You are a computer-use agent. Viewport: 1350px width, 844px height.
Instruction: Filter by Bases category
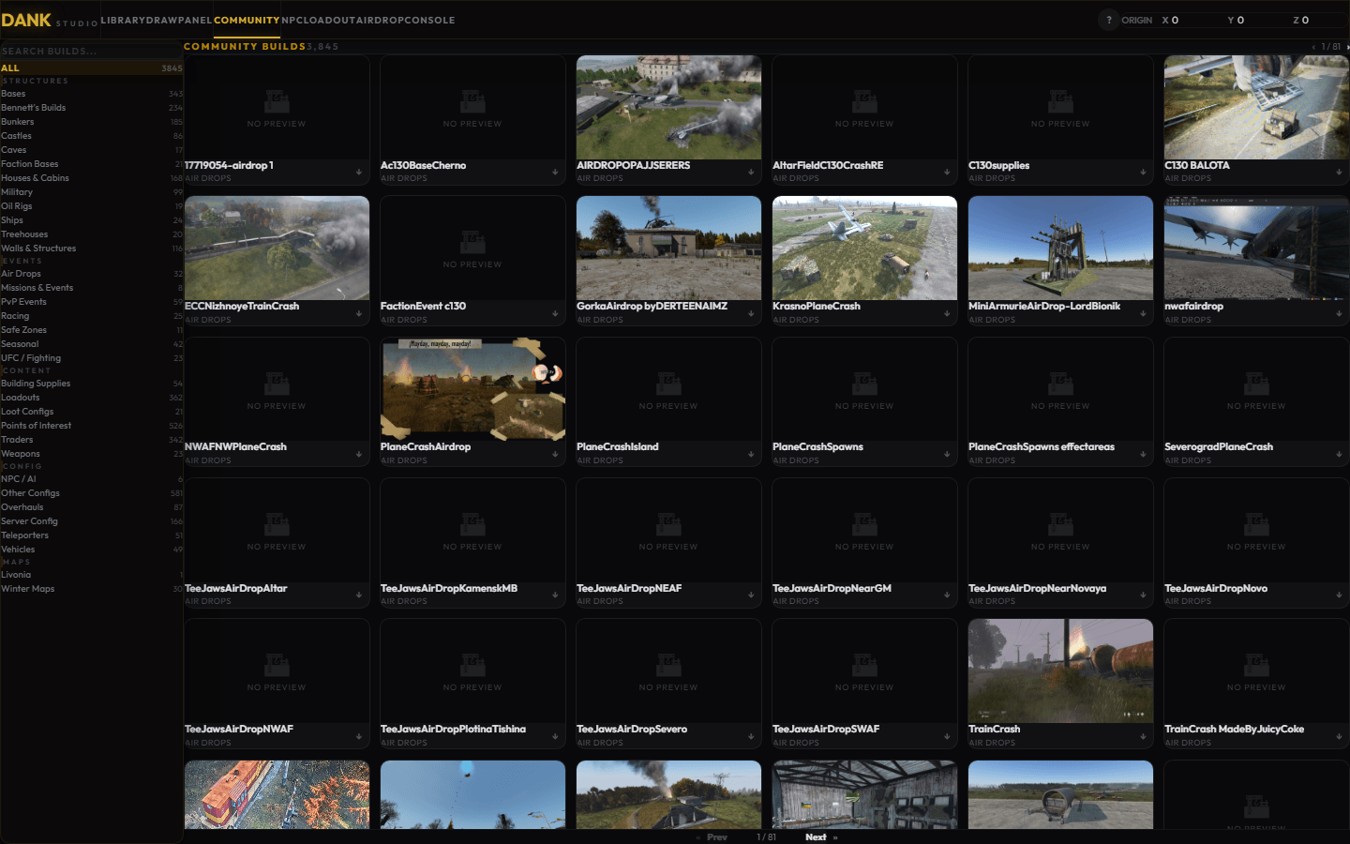point(92,94)
